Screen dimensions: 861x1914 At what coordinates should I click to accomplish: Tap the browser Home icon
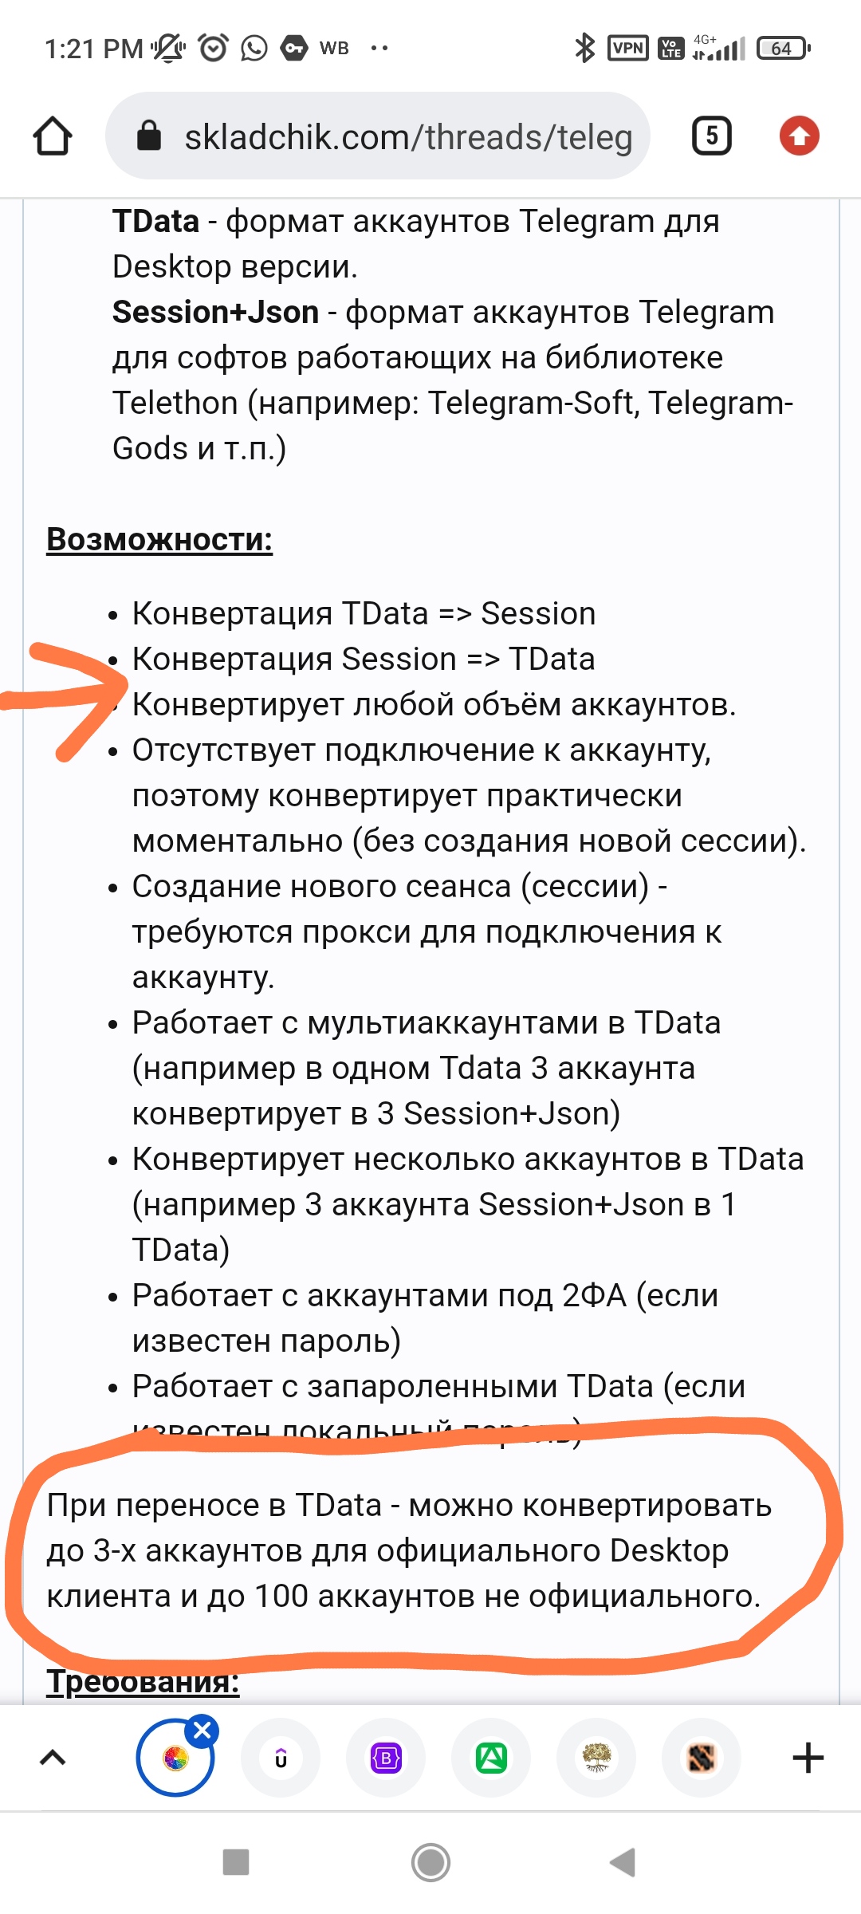pyautogui.click(x=53, y=136)
